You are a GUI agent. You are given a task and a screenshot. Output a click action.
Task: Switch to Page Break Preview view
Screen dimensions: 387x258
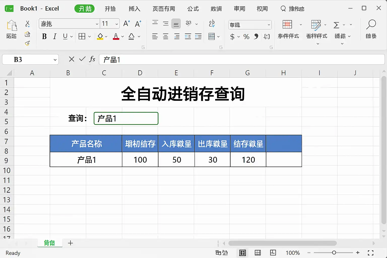(x=273, y=253)
